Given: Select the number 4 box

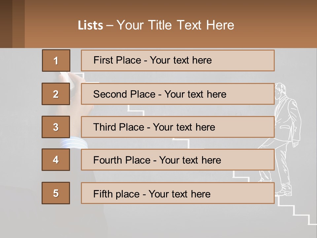Looking at the screenshot, I should [x=56, y=160].
